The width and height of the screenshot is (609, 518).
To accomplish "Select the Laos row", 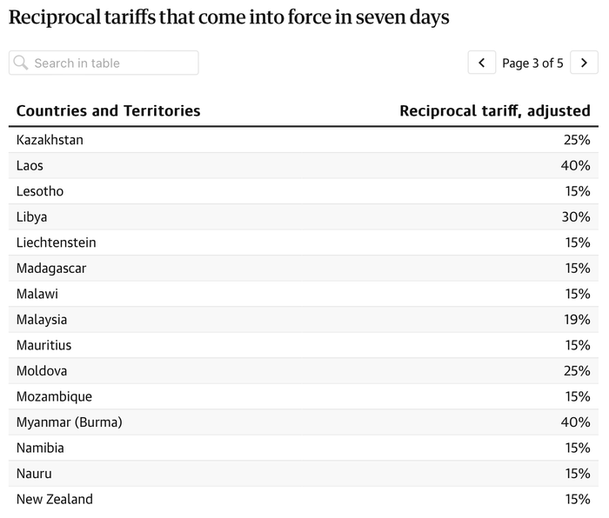I will tap(304, 166).
